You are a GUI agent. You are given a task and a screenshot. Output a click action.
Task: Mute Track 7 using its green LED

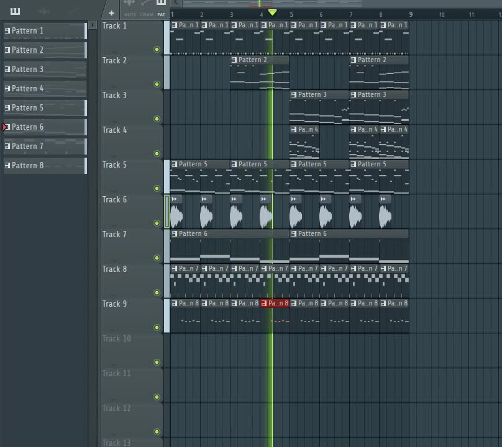click(x=157, y=258)
